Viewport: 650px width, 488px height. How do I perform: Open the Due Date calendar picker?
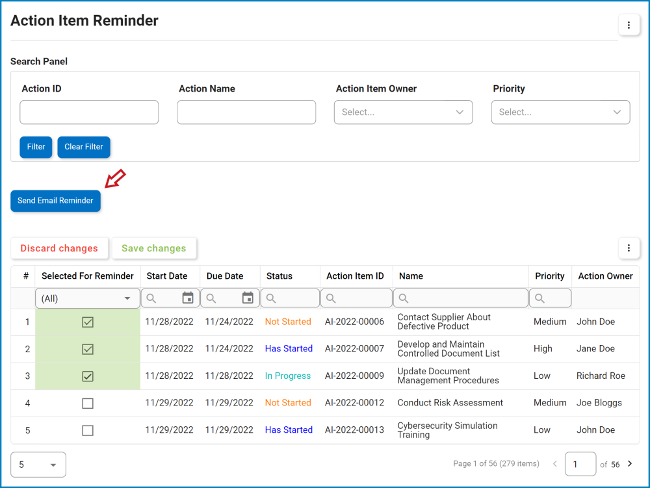(x=248, y=298)
